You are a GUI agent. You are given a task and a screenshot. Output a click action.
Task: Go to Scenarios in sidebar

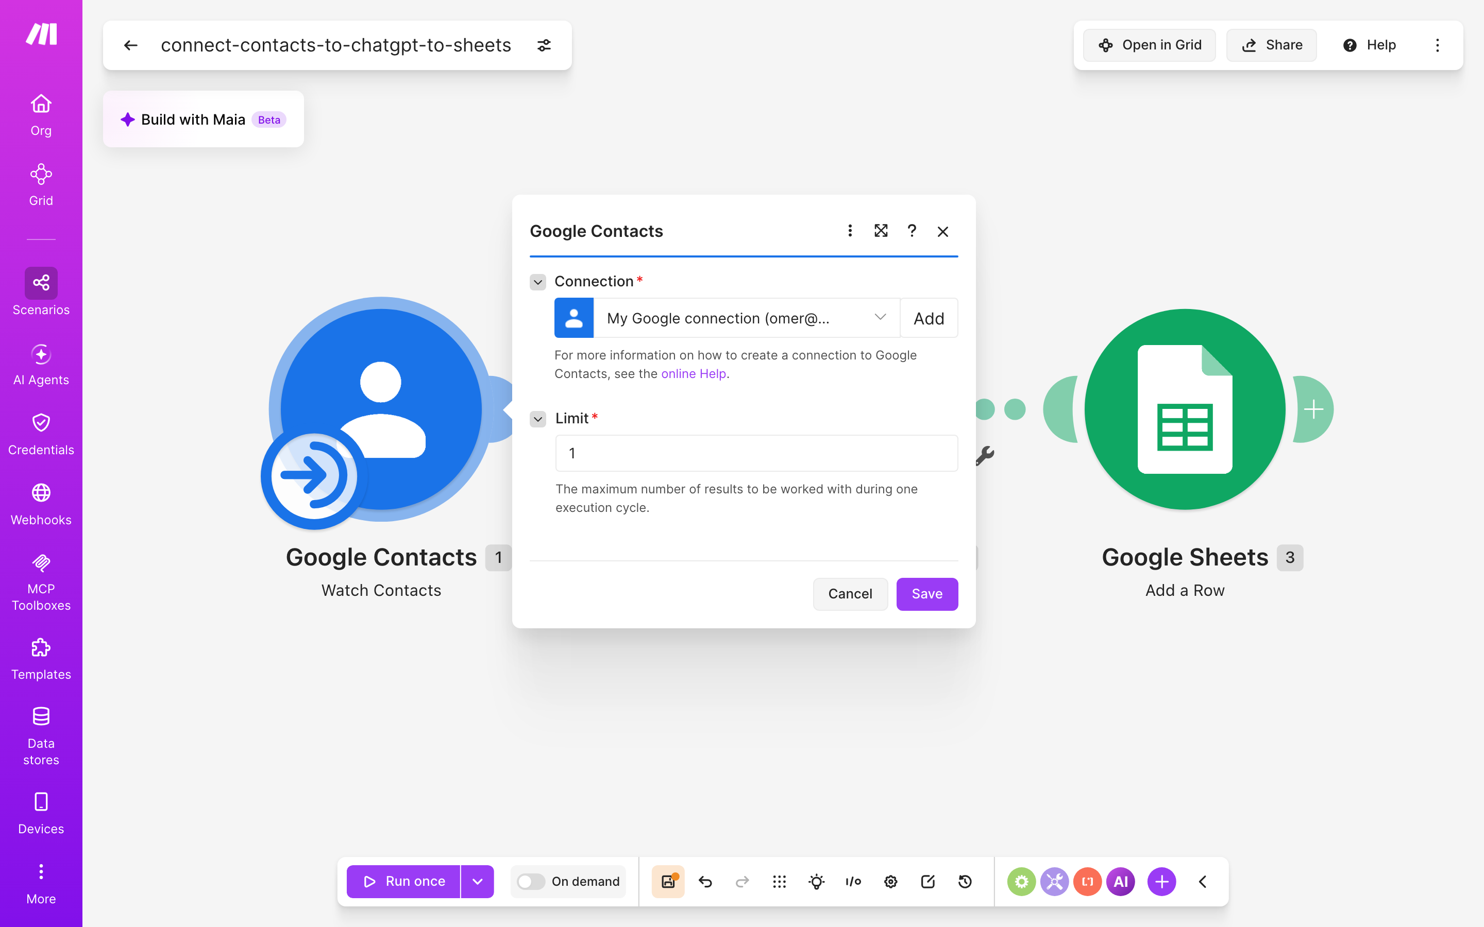point(41,292)
